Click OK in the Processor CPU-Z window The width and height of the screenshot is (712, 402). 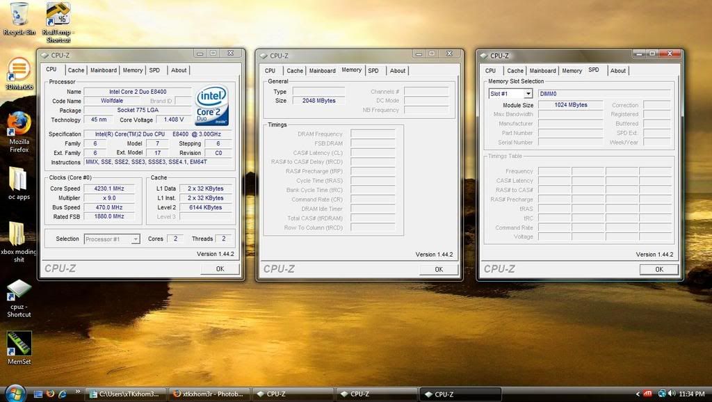click(220, 269)
